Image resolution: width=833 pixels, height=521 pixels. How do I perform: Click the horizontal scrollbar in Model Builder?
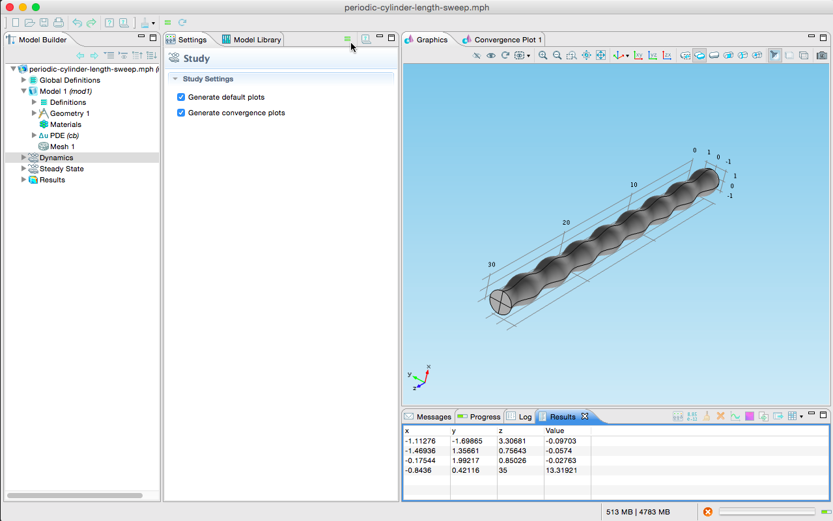pos(75,496)
